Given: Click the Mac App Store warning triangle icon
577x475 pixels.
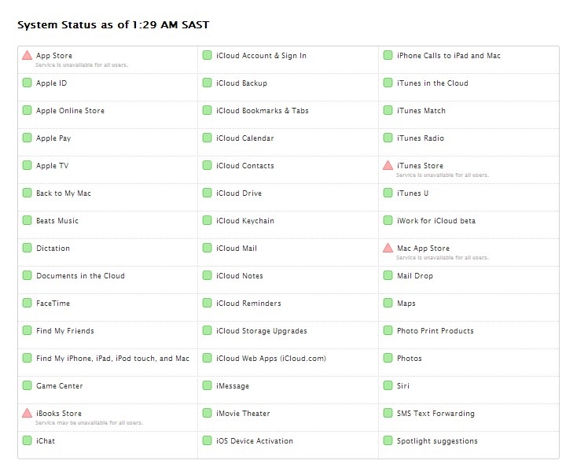Looking at the screenshot, I should [x=388, y=249].
